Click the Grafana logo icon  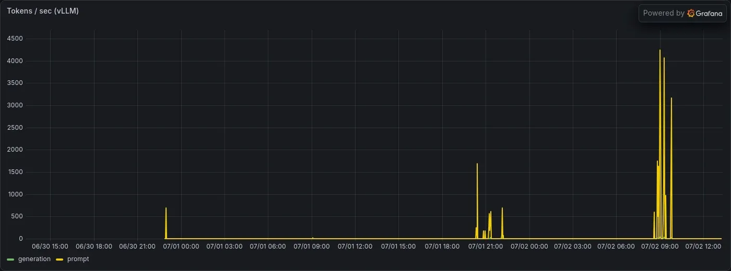(691, 14)
